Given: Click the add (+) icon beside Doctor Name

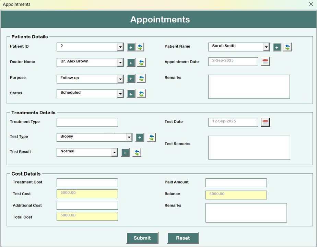Looking at the screenshot, I should tap(131, 63).
